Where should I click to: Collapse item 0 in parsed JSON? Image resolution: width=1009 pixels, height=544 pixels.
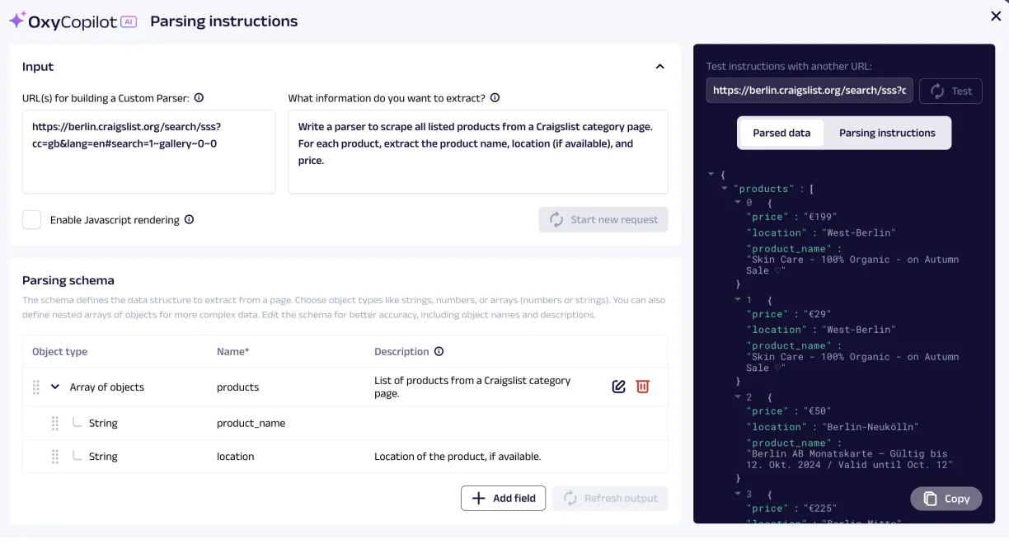[x=738, y=203]
